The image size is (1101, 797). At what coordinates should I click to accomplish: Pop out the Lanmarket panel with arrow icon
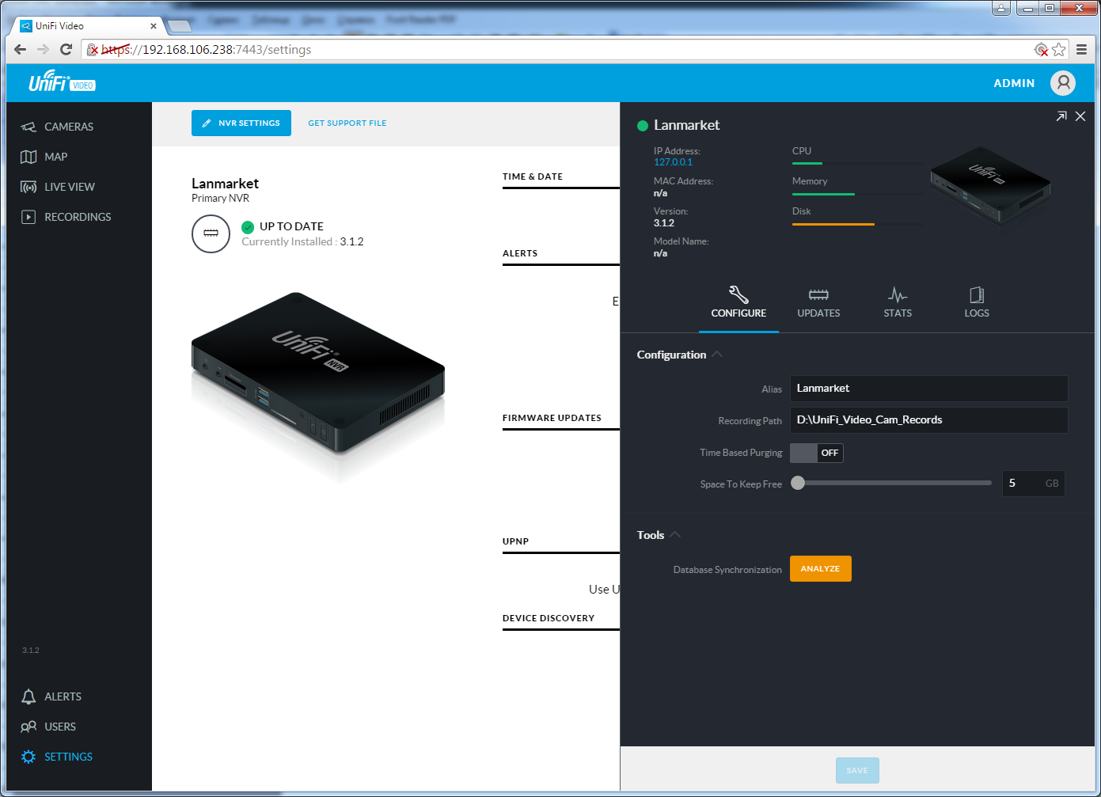1061,116
